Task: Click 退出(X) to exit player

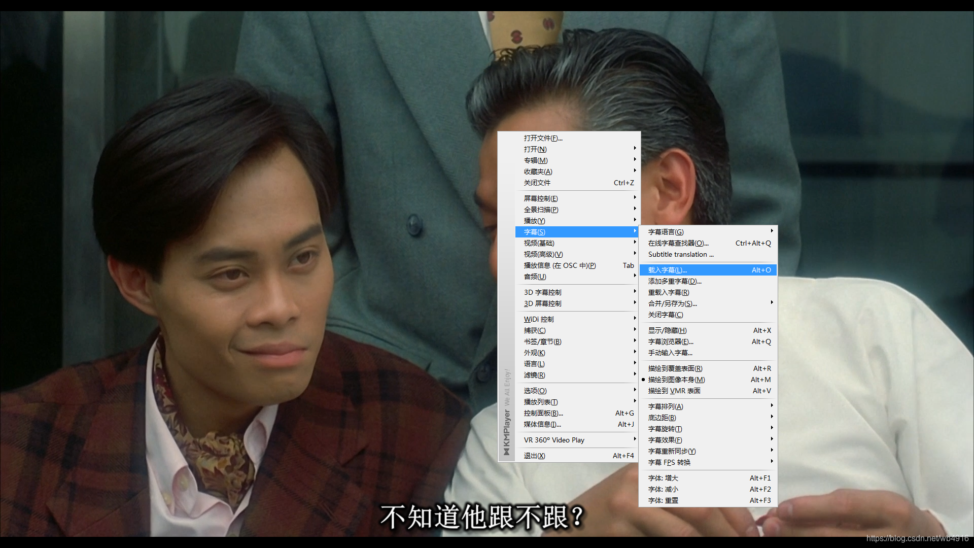Action: click(x=534, y=456)
